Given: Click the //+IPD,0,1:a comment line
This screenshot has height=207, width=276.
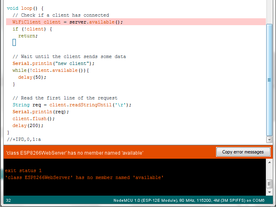Looking at the screenshot, I should tap(24, 139).
